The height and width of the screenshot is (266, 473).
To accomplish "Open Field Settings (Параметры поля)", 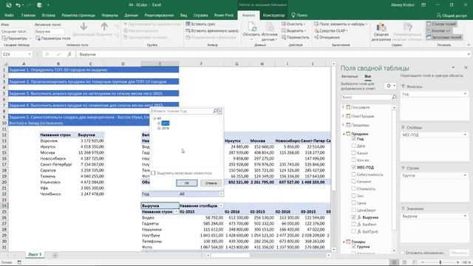I will [x=53, y=38].
